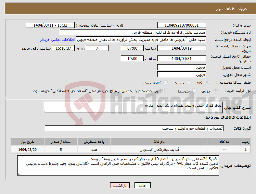The image size is (256, 194).
Task: Select the کالا radio button
Action: [207, 82]
